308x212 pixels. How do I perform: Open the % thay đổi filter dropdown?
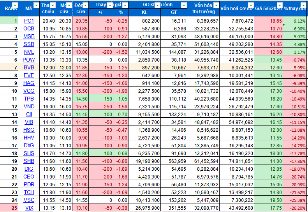(303, 5)
